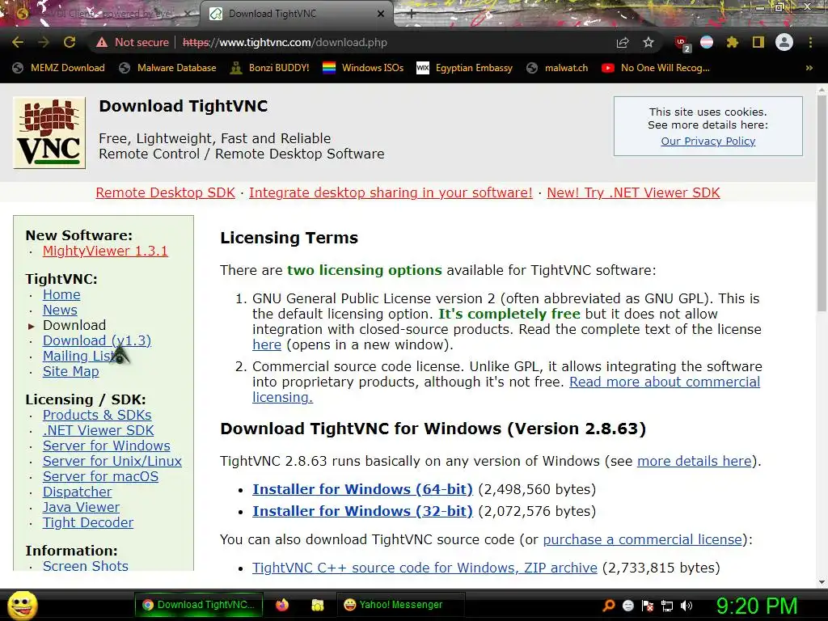Share this page using the share icon
The width and height of the screenshot is (828, 621).
(x=623, y=42)
